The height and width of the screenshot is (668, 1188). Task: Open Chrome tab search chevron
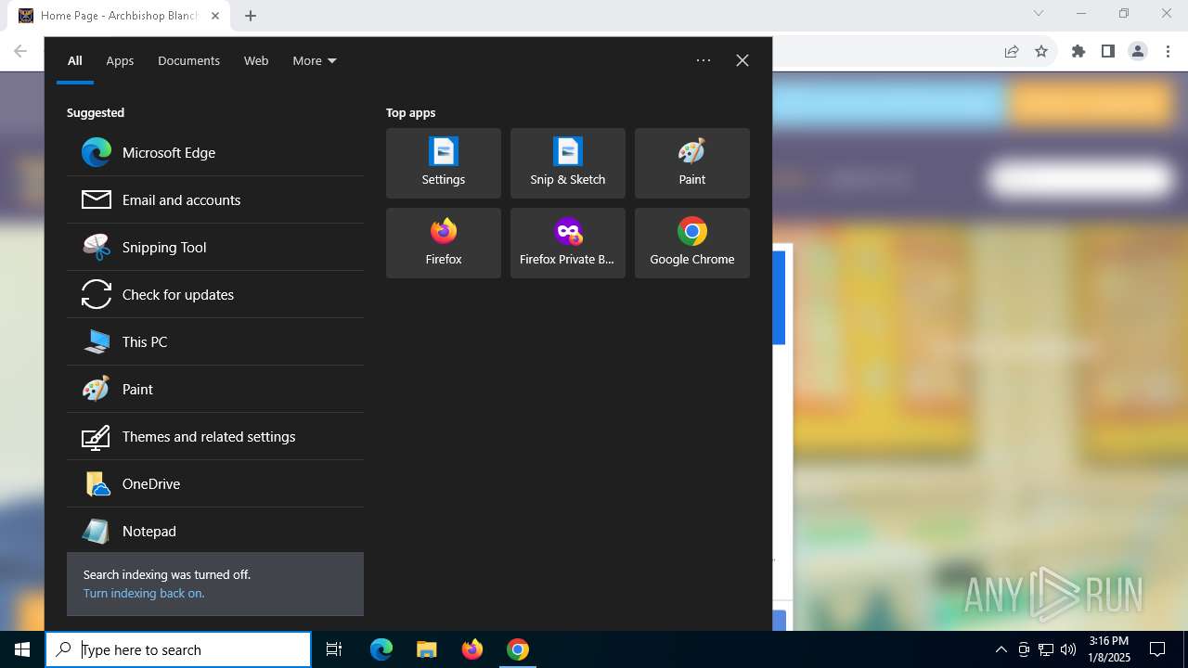pyautogui.click(x=1039, y=14)
